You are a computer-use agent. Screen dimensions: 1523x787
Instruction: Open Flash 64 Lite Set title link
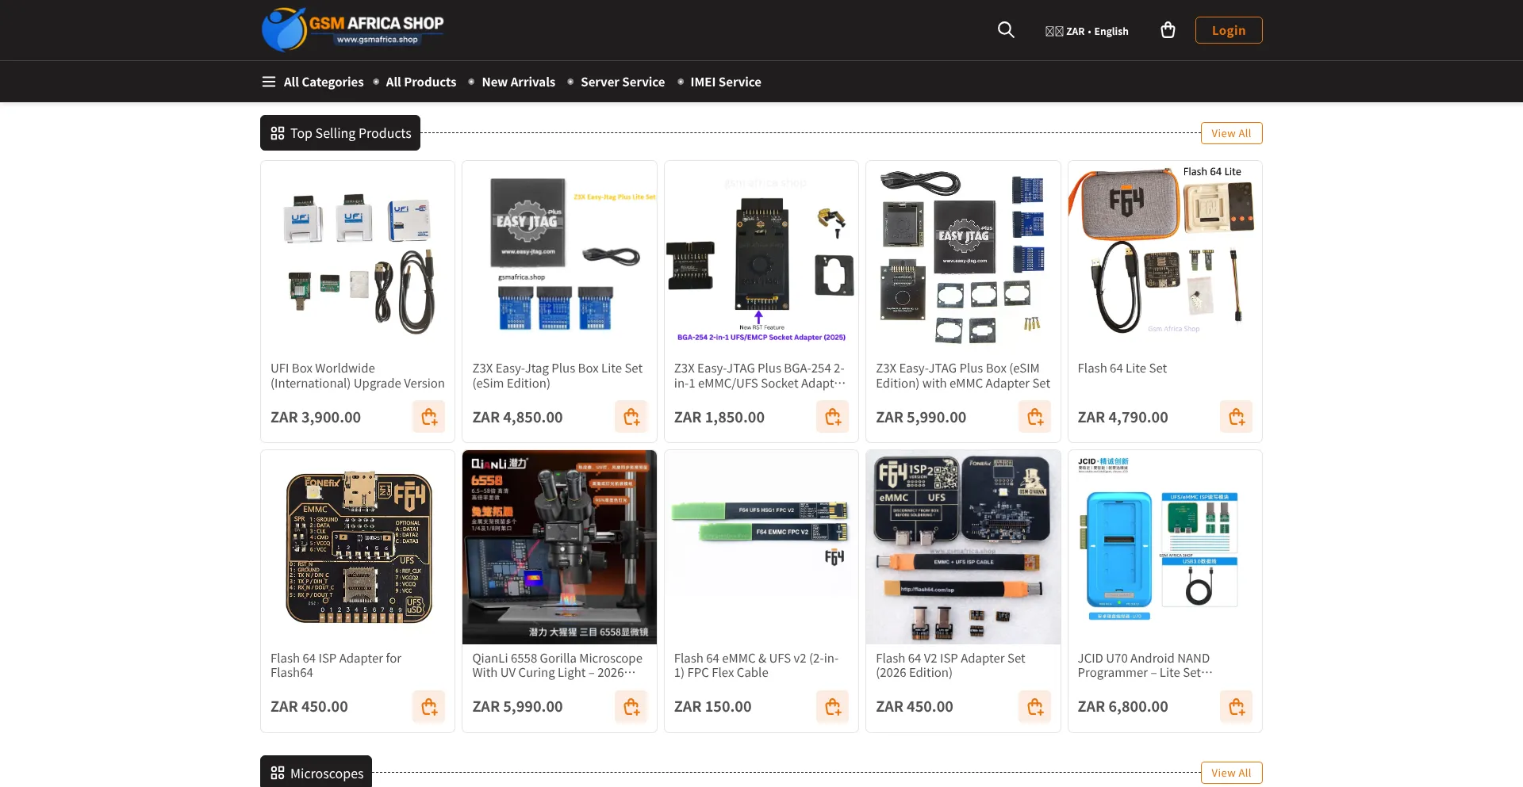coord(1122,369)
